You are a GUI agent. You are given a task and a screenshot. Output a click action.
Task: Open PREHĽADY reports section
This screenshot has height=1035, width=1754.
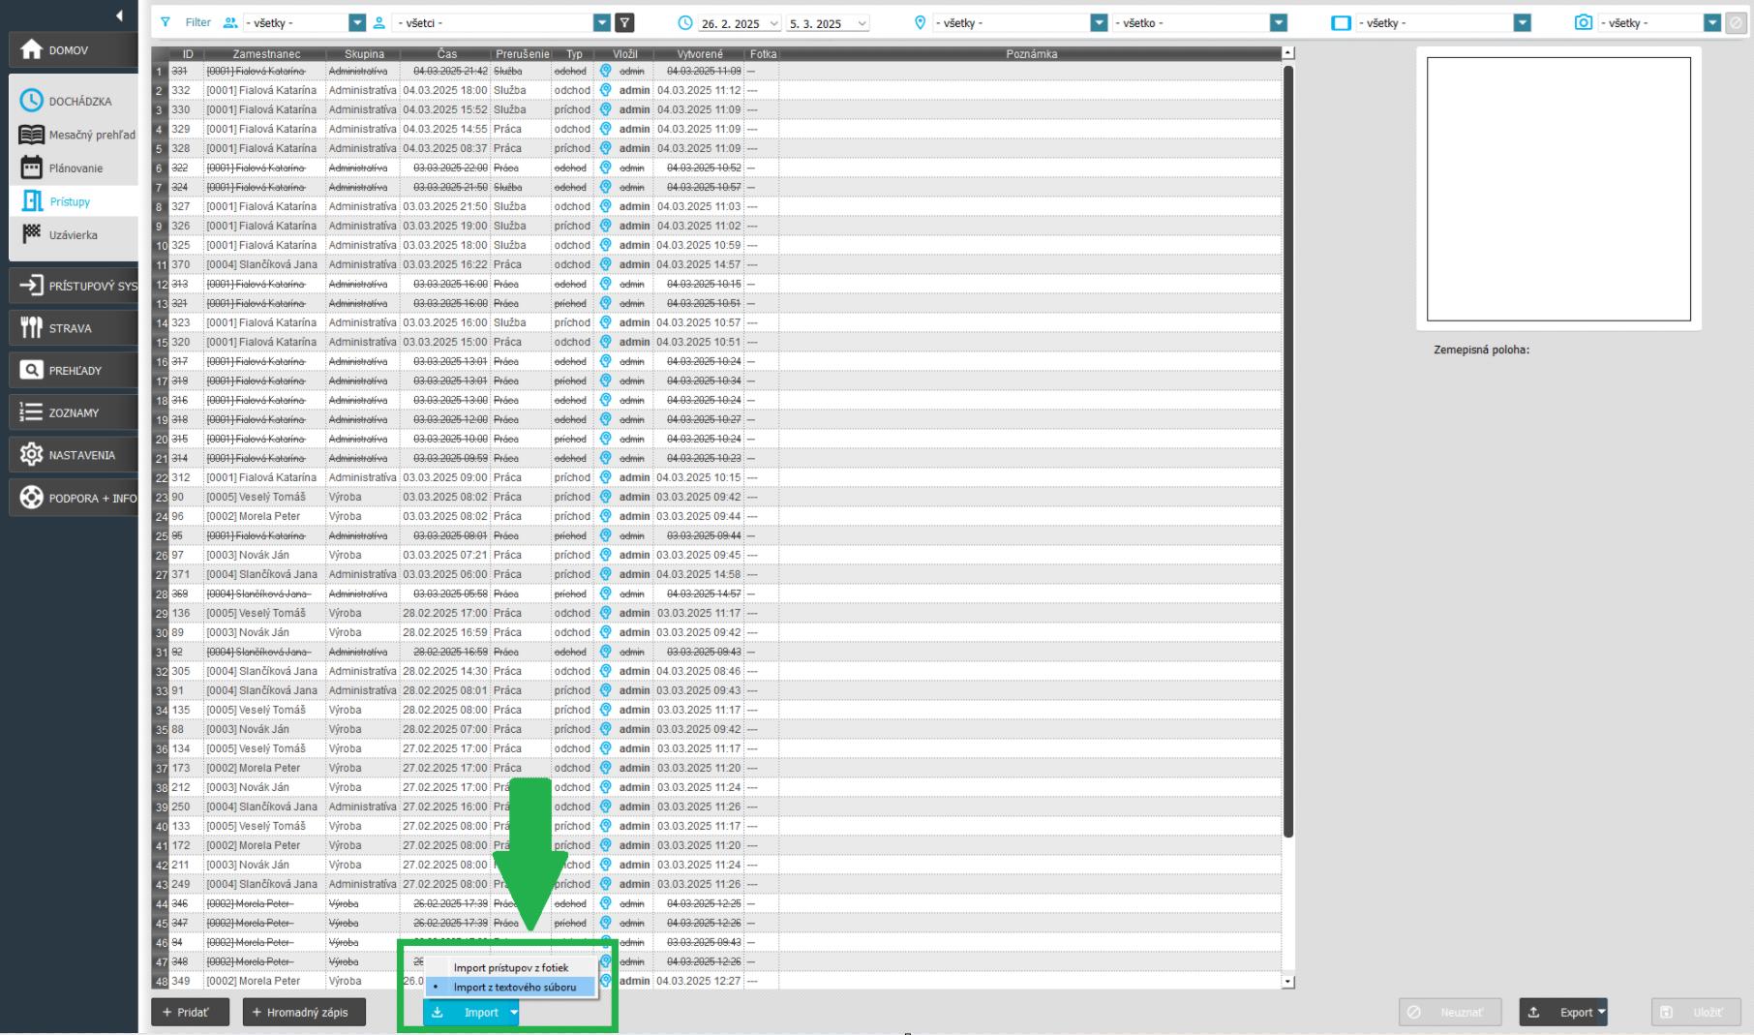[x=74, y=370]
